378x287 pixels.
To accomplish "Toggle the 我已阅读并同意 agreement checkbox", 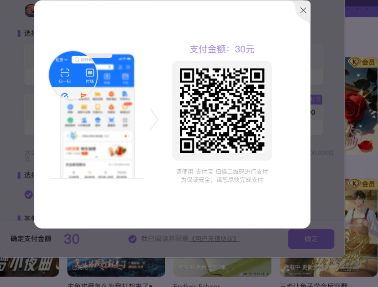I will click(x=132, y=239).
